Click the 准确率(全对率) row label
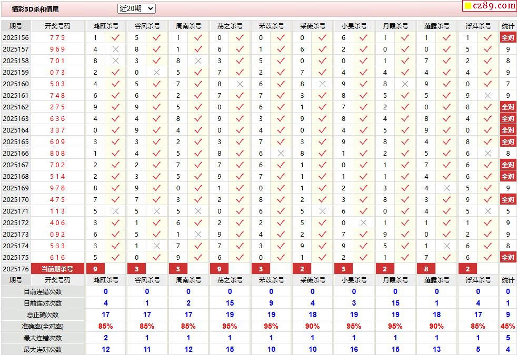Image resolution: width=517 pixels, height=355 pixels. point(43,327)
